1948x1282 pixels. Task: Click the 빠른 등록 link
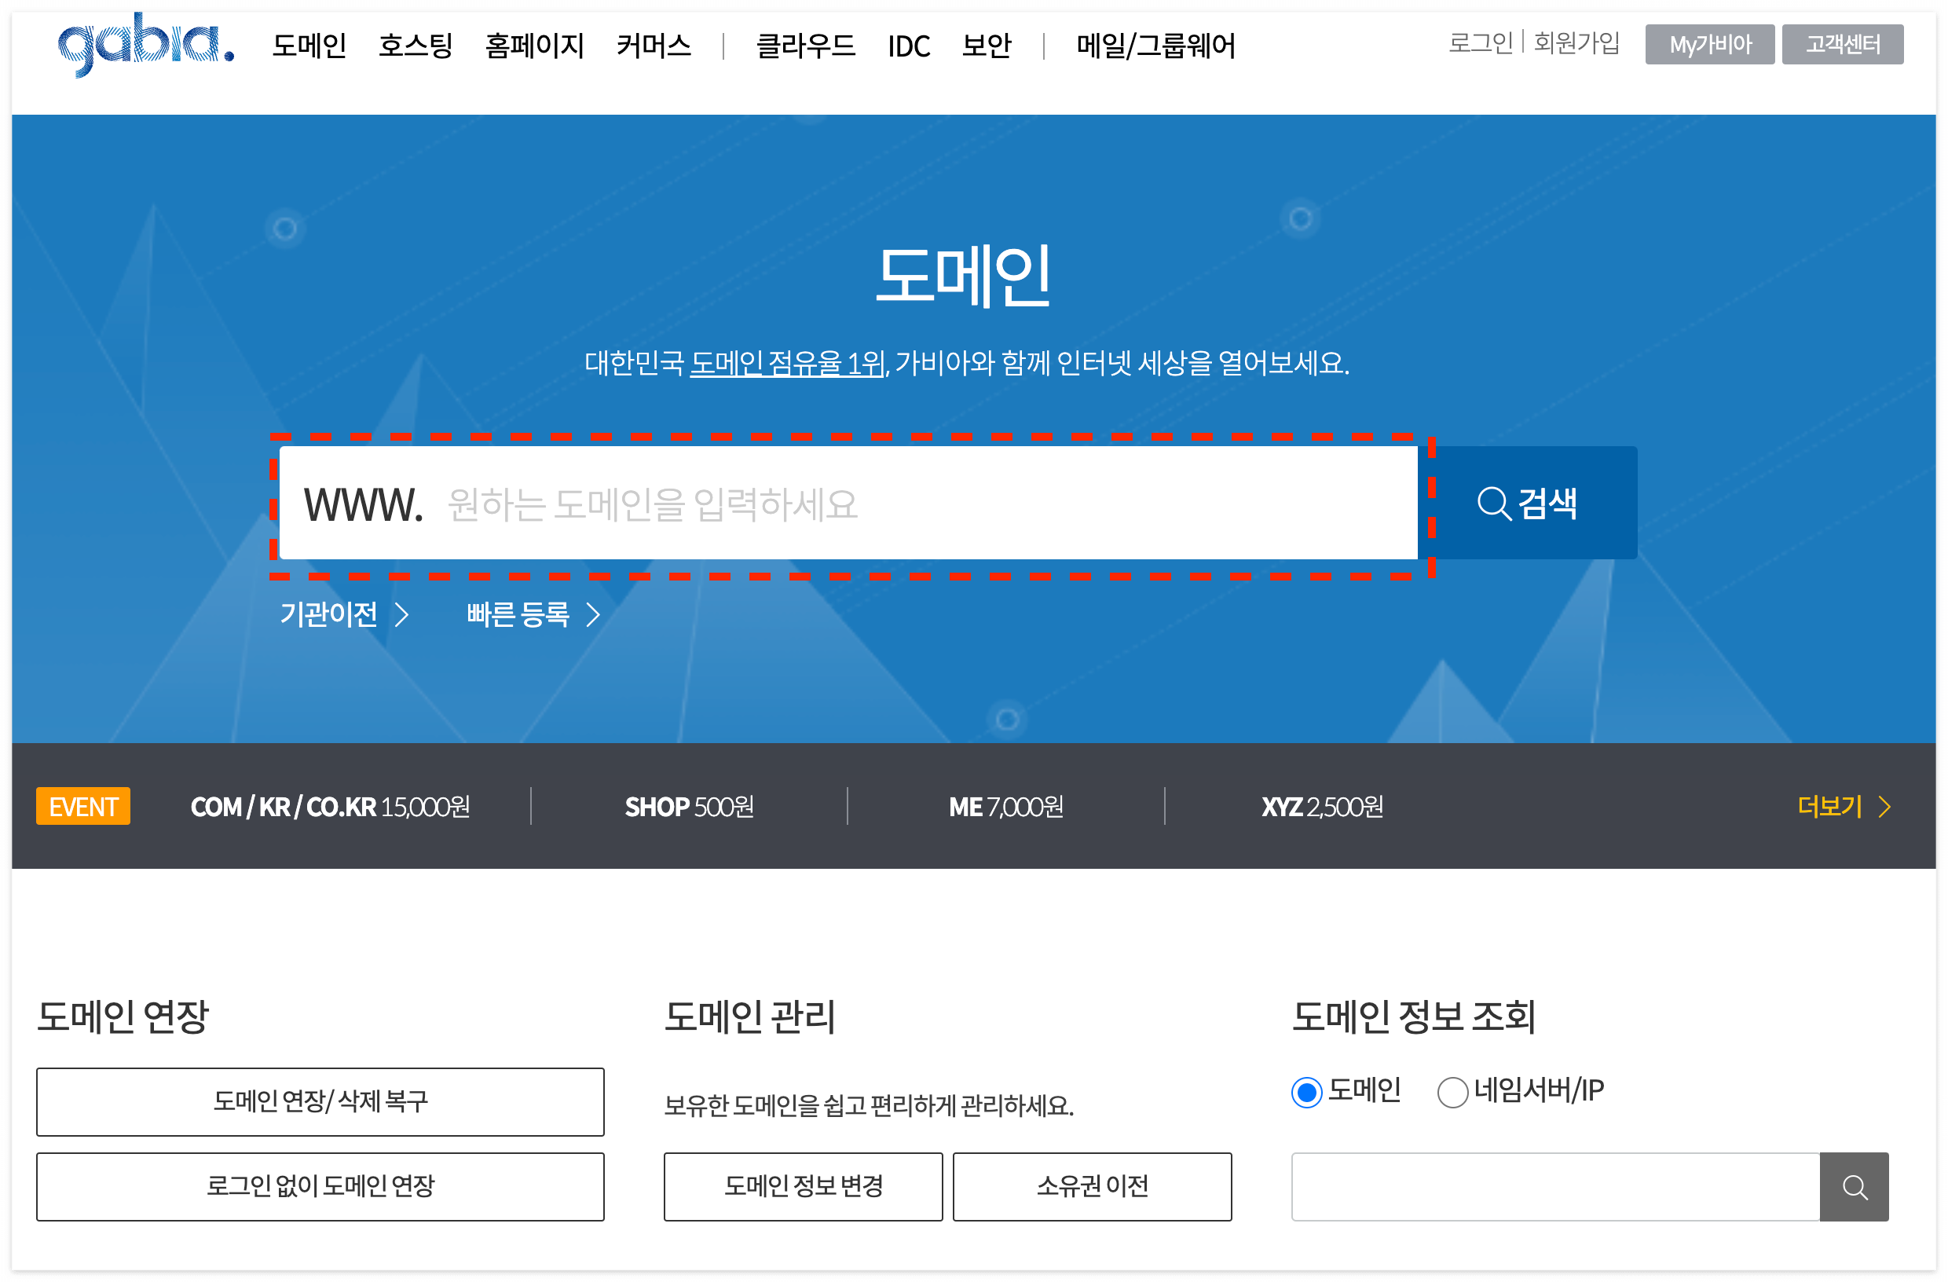[518, 614]
